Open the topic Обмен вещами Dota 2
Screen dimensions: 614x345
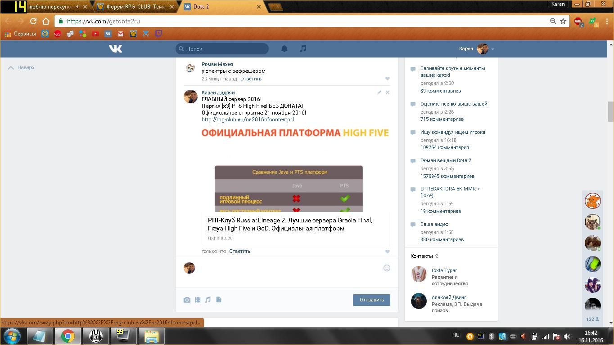446,160
